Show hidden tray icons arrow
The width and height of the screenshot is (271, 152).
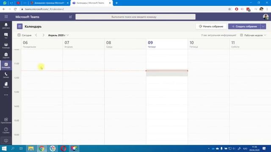coord(209,148)
